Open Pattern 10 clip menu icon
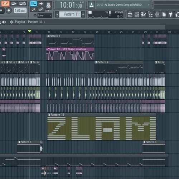This screenshot has height=179, width=179. (x=49, y=115)
